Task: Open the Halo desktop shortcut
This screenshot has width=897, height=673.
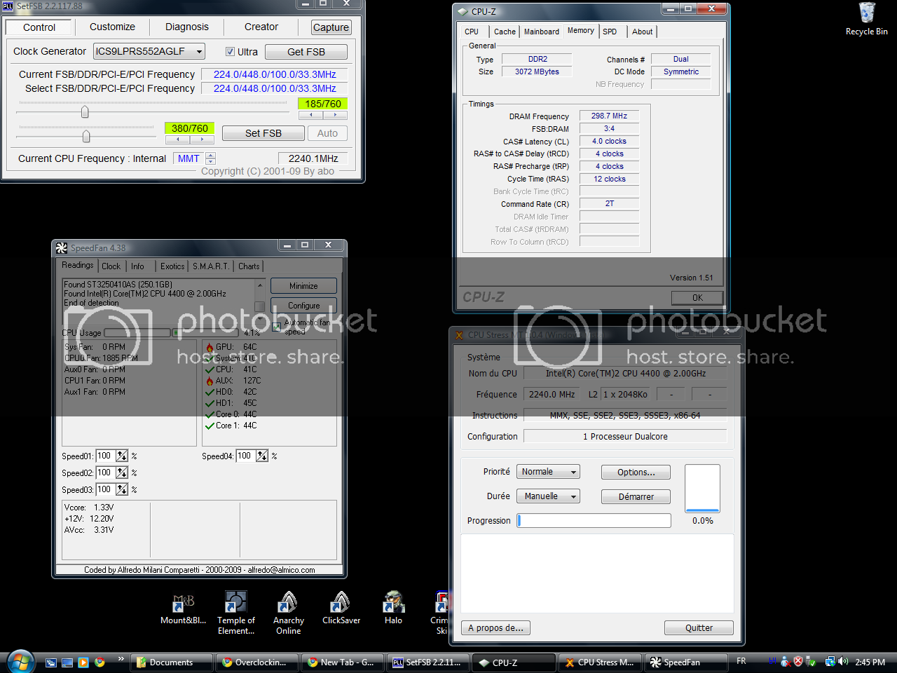Action: click(x=393, y=603)
